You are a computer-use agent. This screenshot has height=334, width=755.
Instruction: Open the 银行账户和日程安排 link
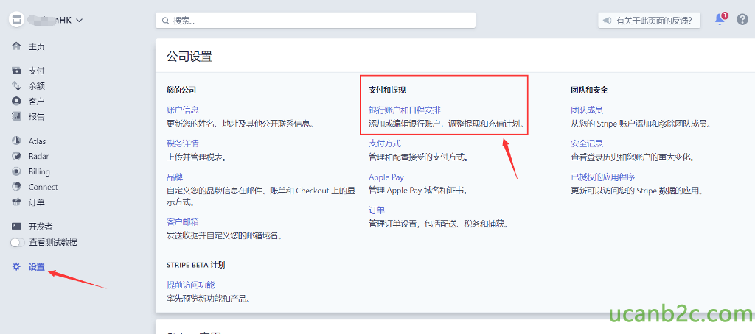click(x=405, y=110)
